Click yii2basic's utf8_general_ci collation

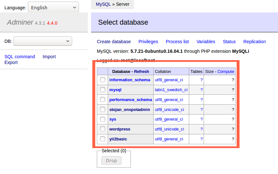point(169,139)
